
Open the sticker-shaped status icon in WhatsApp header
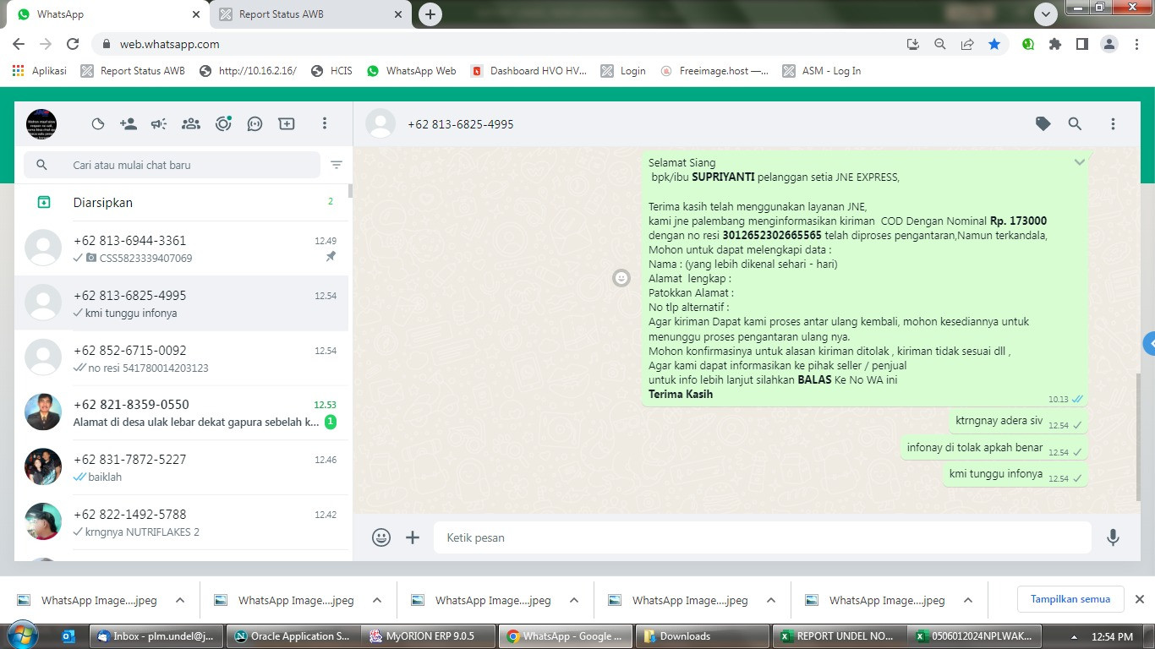[x=98, y=124]
